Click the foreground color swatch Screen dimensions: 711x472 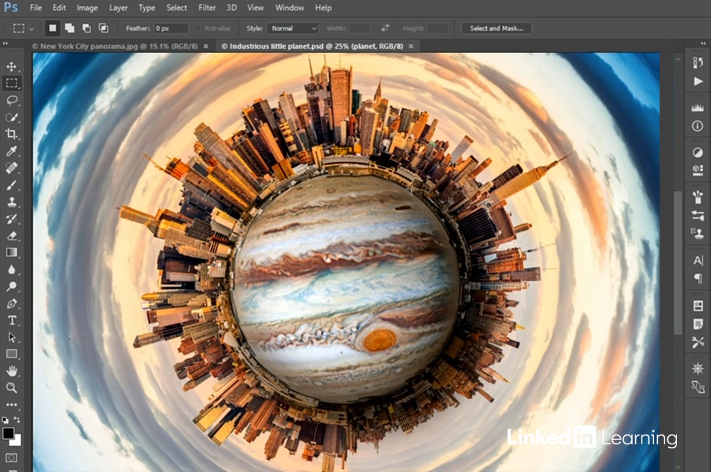pyautogui.click(x=8, y=434)
